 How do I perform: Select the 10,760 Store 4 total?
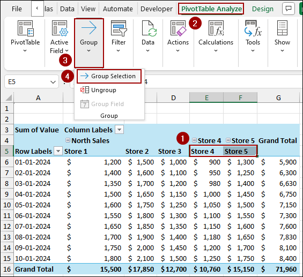(x=206, y=269)
